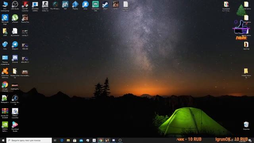Select the 400x300 image thumbnail

[25, 46]
